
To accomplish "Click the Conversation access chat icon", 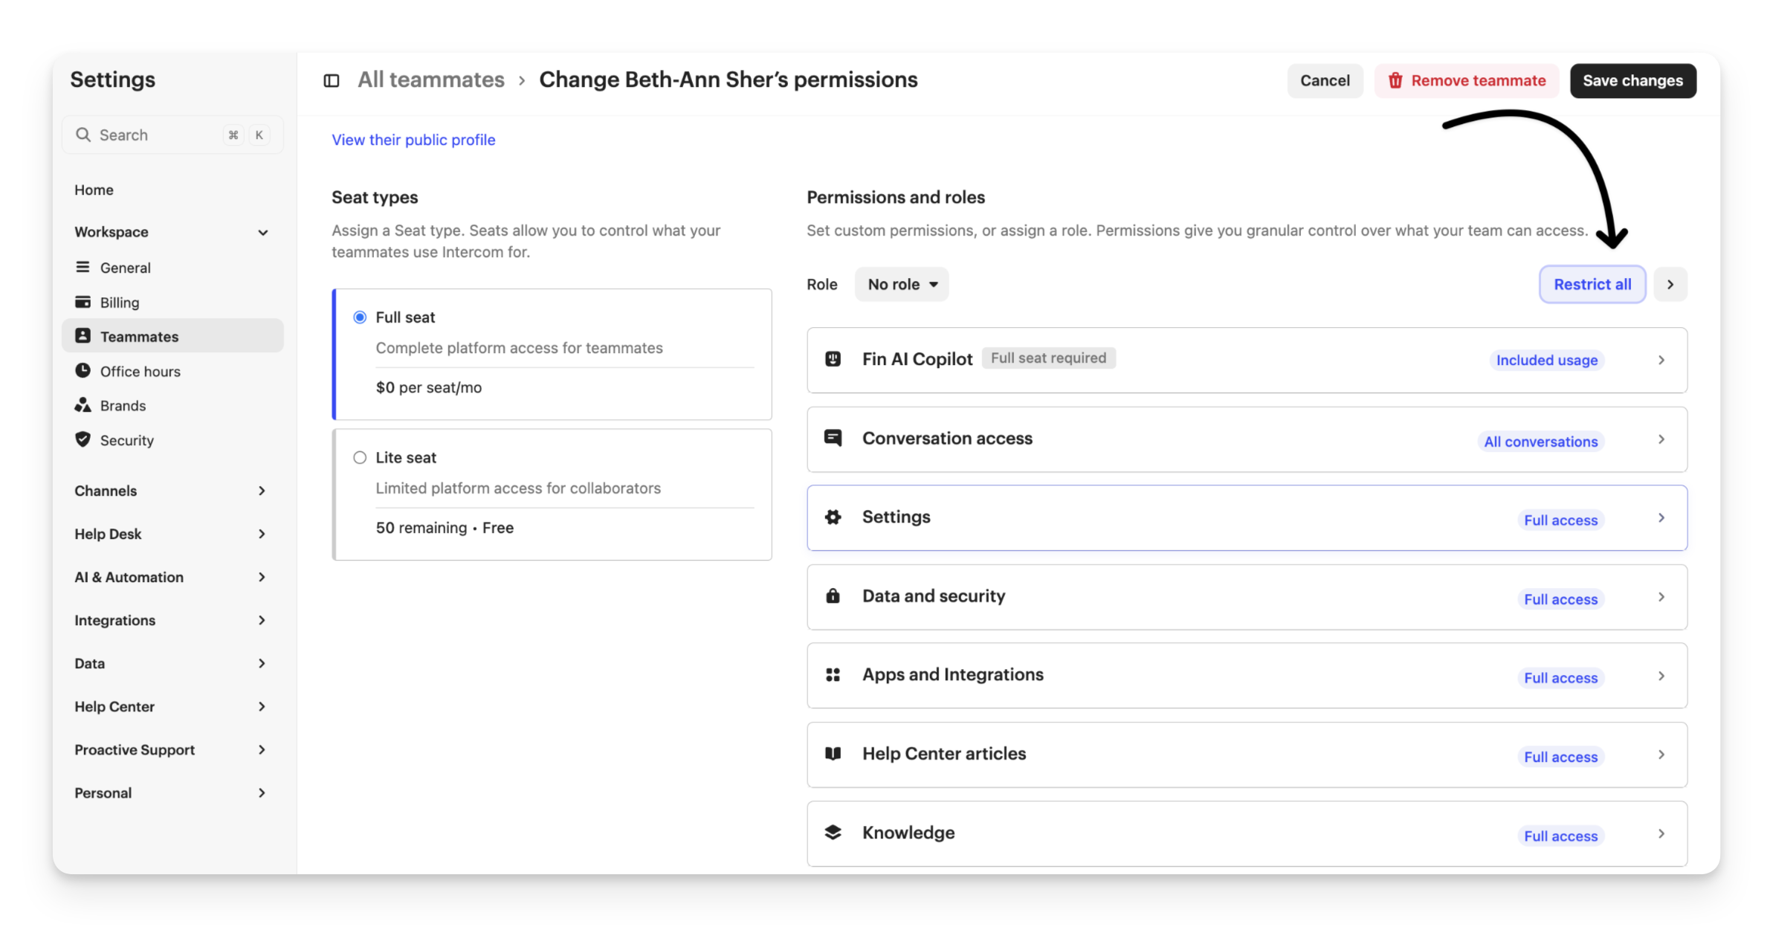I will click(833, 438).
